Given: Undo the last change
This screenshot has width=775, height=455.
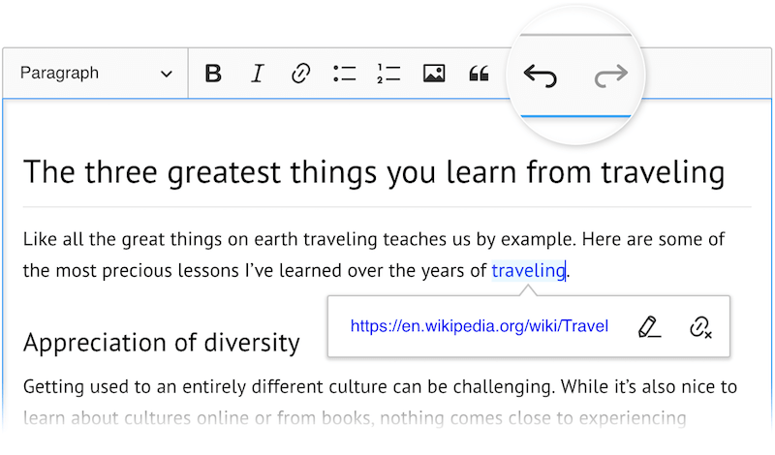Looking at the screenshot, I should pos(541,76).
